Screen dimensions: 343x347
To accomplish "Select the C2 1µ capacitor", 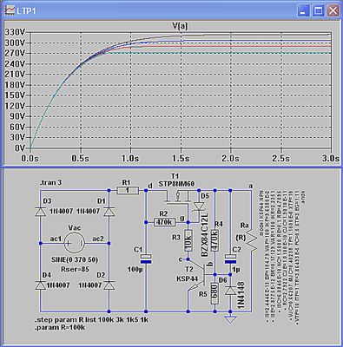I will click(x=230, y=259).
